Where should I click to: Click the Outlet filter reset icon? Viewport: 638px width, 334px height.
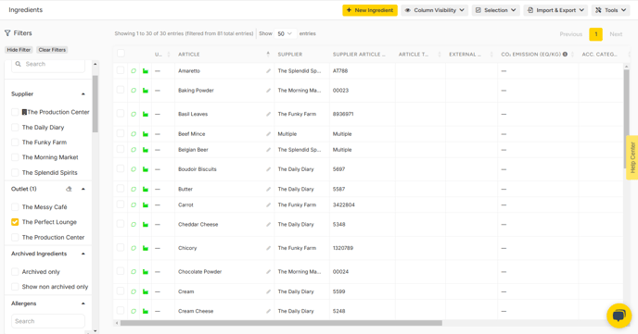(x=69, y=189)
